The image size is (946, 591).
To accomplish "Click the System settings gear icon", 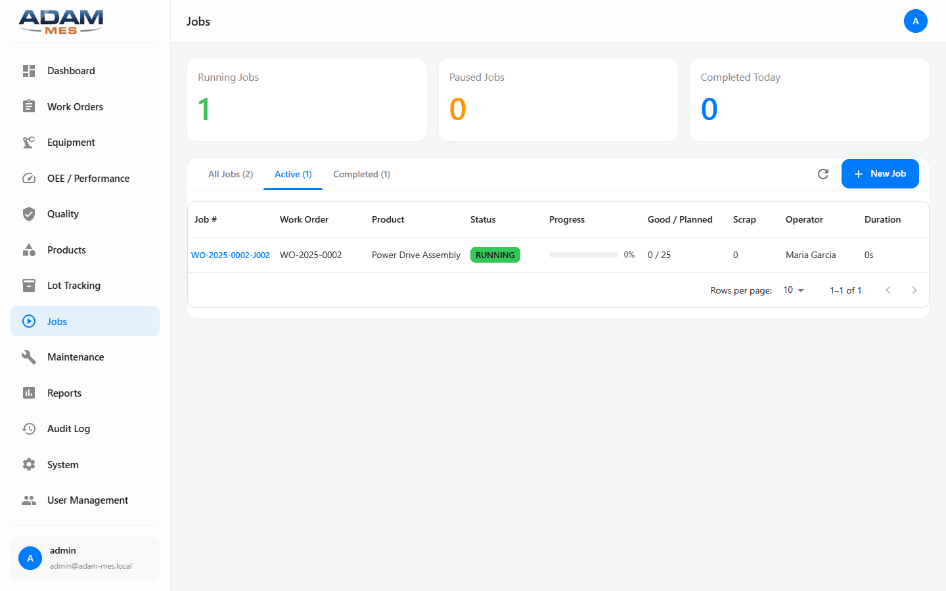I will point(29,464).
